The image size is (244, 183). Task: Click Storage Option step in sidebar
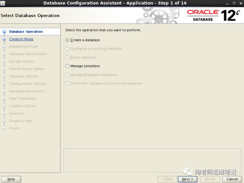click(x=22, y=61)
